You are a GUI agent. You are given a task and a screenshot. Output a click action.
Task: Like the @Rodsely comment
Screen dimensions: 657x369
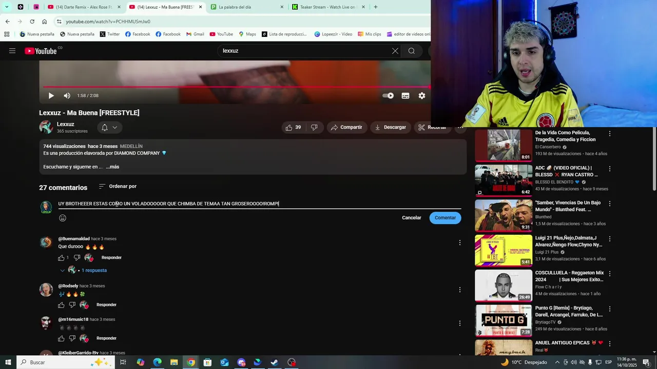(61, 305)
